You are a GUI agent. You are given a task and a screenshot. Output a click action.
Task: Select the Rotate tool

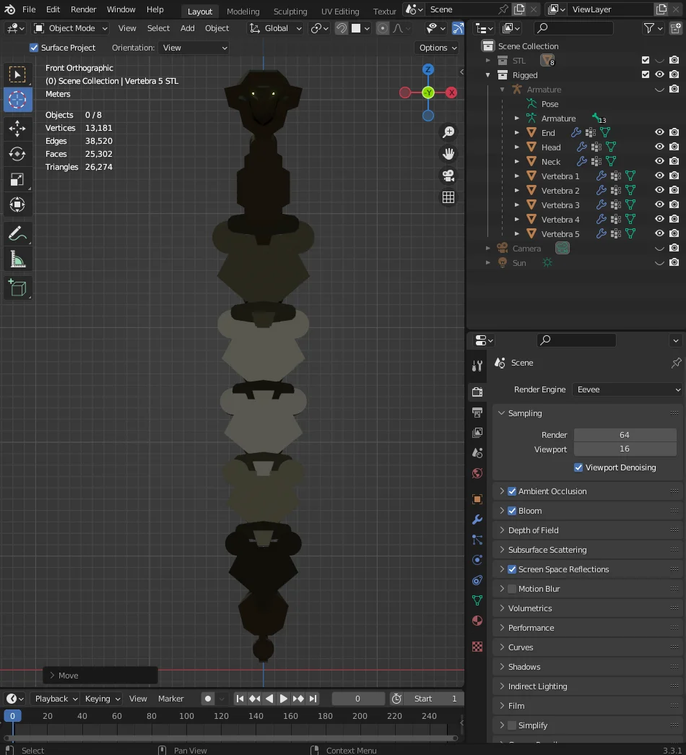click(x=18, y=154)
